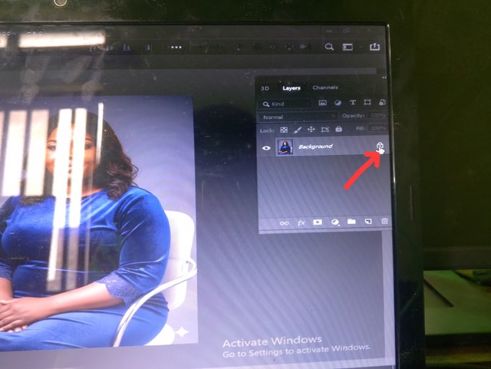The image size is (491, 369).
Task: Filter layers by type layers icon
Action: 353,103
